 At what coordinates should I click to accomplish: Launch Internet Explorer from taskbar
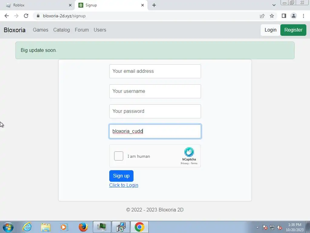(27, 227)
